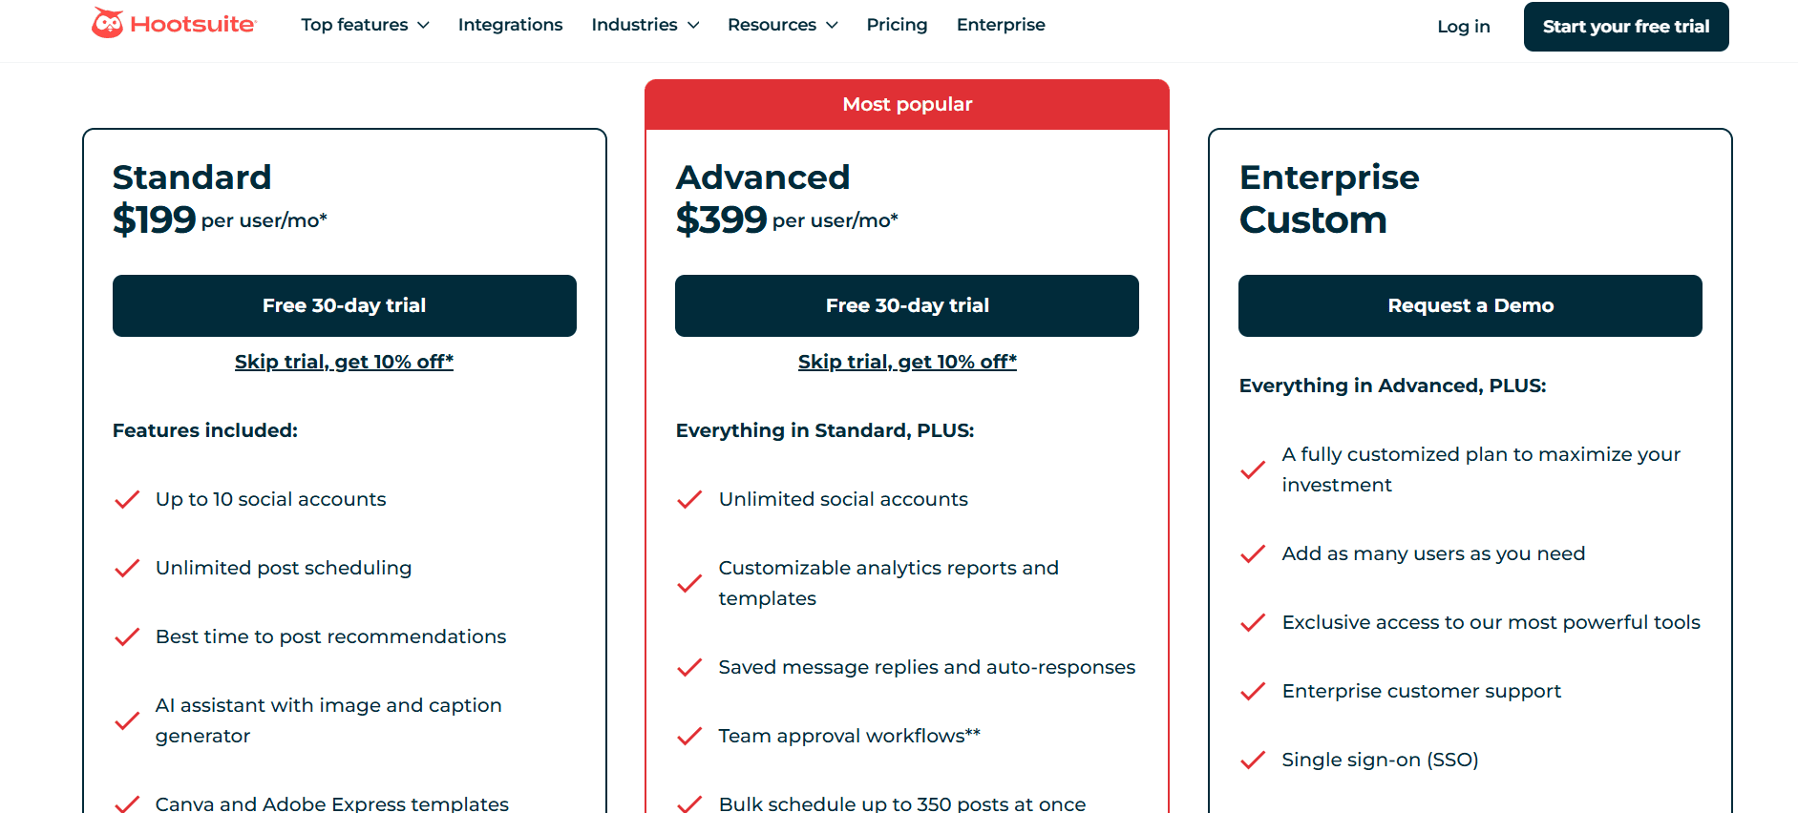Click 'Unlimited social accounts' text
This screenshot has height=813, width=1798.
[x=843, y=499]
